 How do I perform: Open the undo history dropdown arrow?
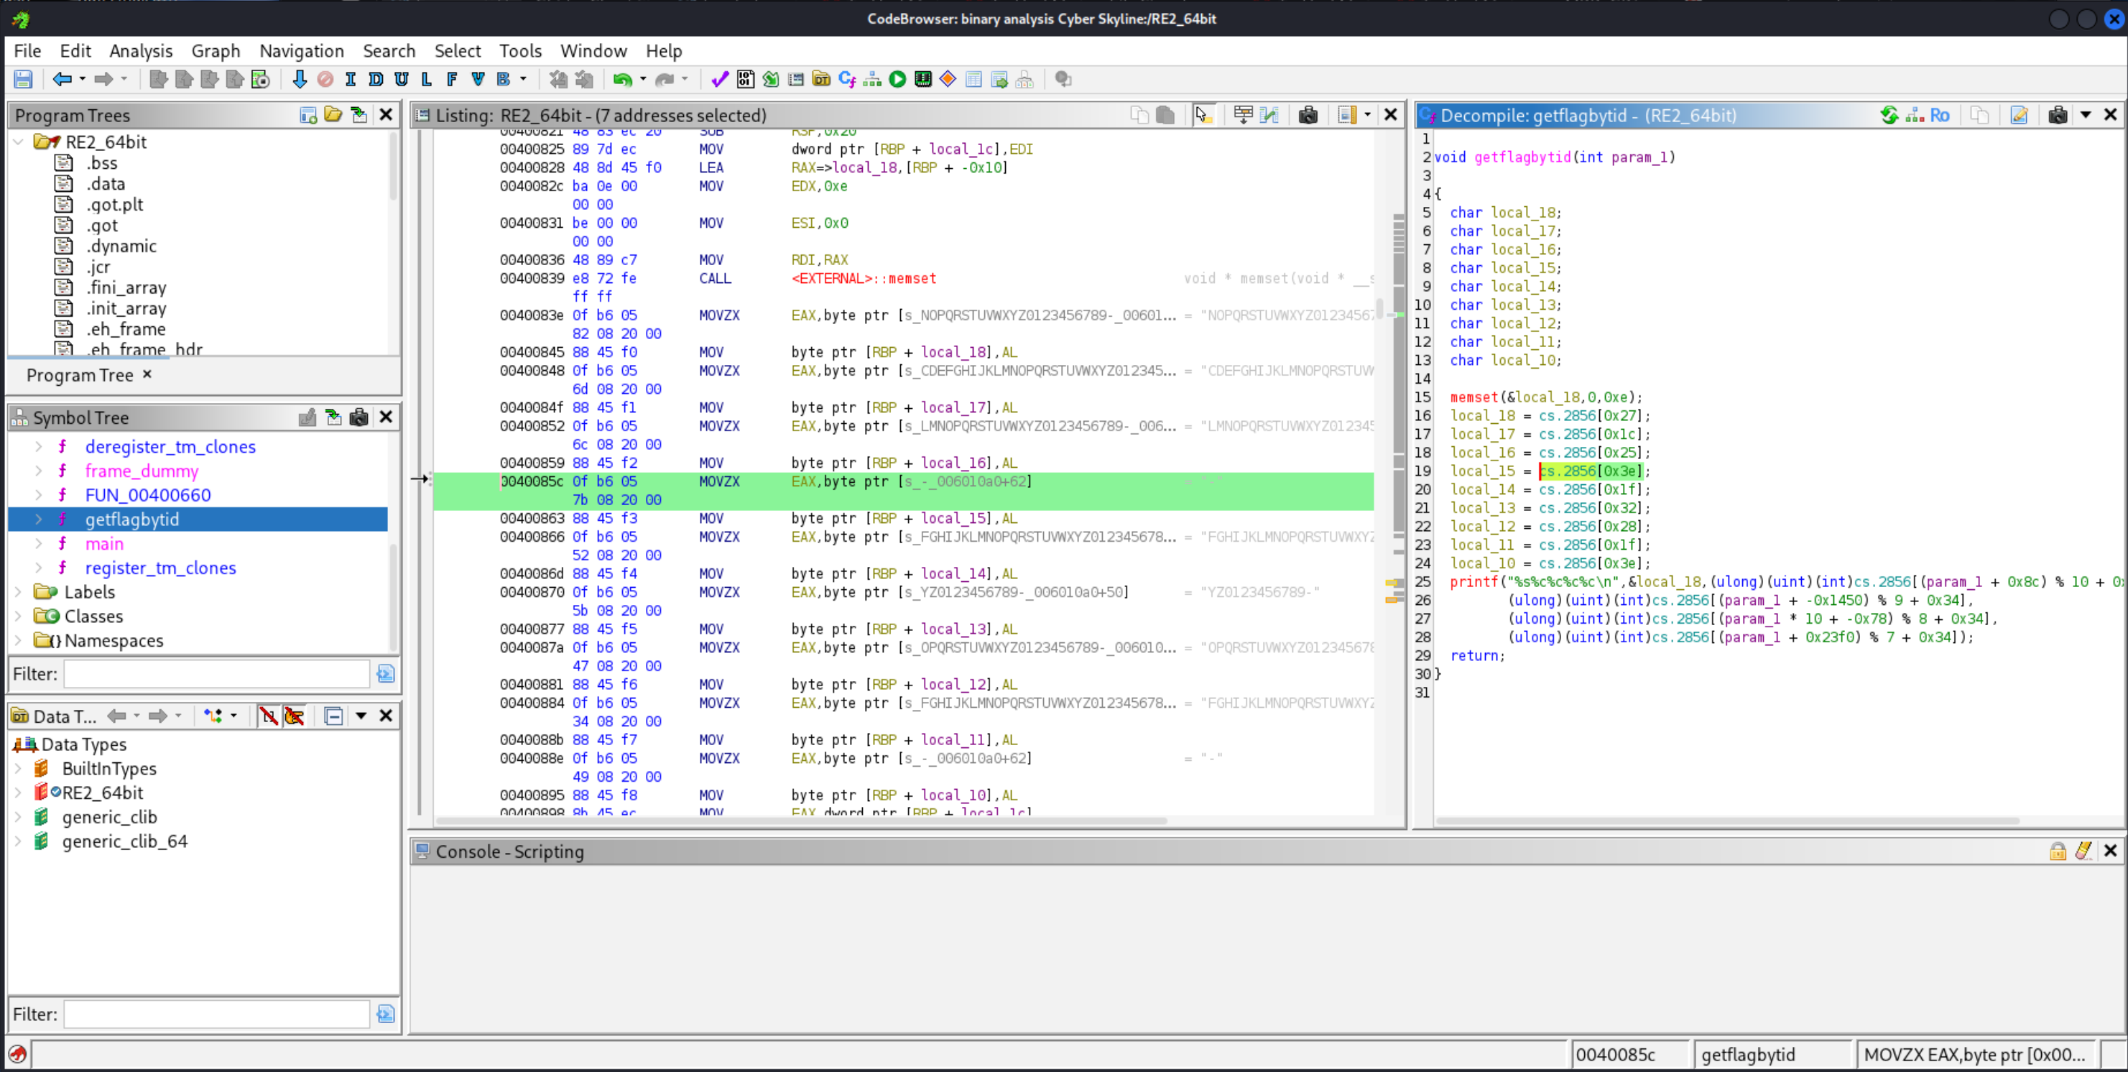pos(643,79)
